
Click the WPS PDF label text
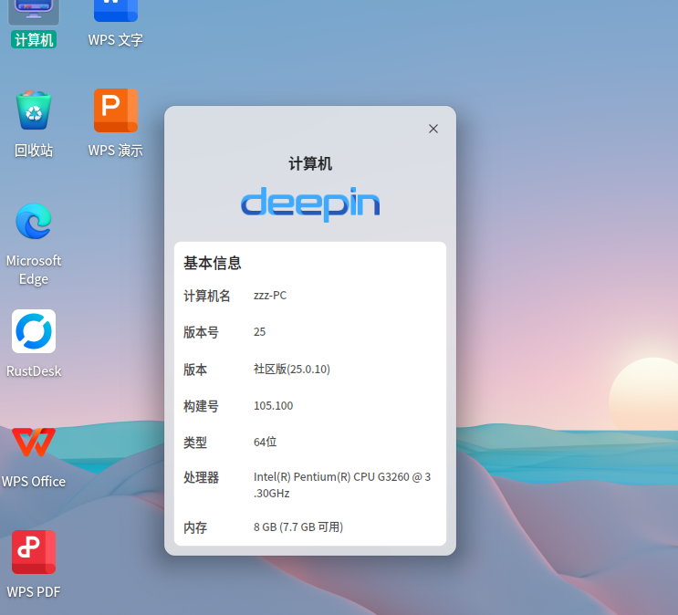(x=34, y=591)
